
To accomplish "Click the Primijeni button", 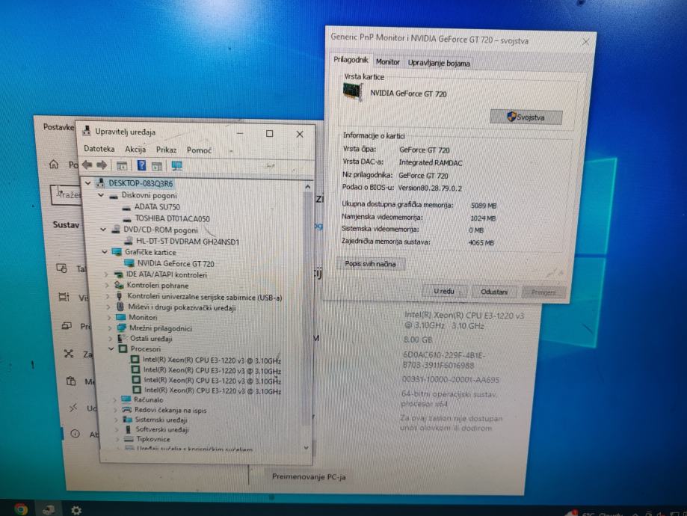I will pos(543,292).
